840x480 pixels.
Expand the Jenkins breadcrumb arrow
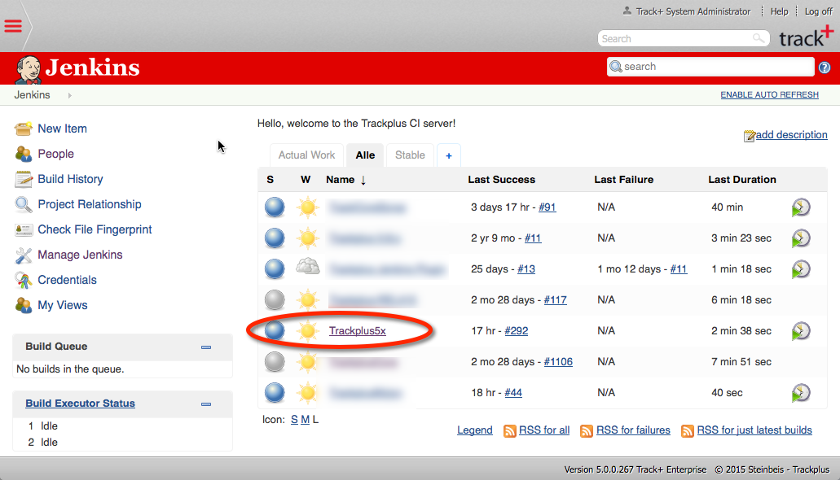[x=69, y=95]
